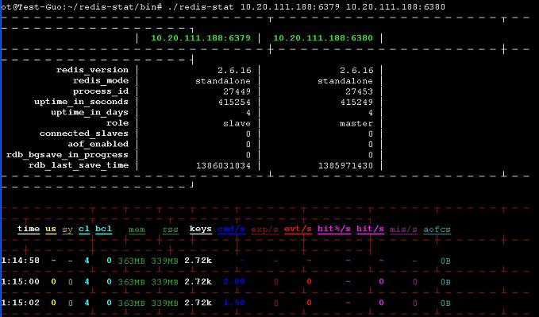Click the redis_version row label
The image size is (539, 317).
click(x=92, y=70)
